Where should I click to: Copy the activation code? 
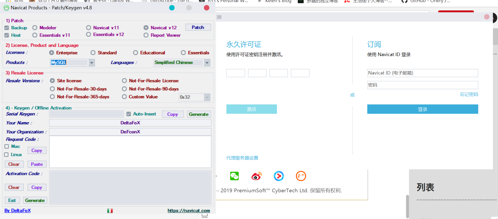pyautogui.click(x=37, y=187)
